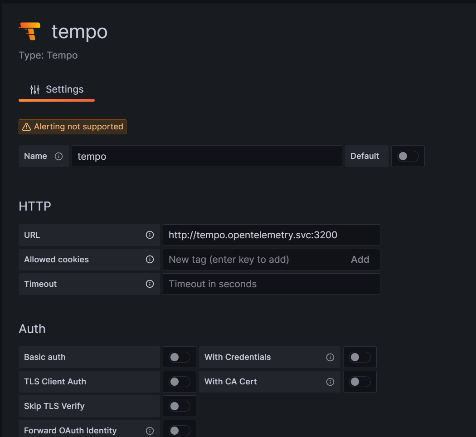This screenshot has height=437, width=476.
Task: Click the Tempo logo icon
Action: pos(30,31)
